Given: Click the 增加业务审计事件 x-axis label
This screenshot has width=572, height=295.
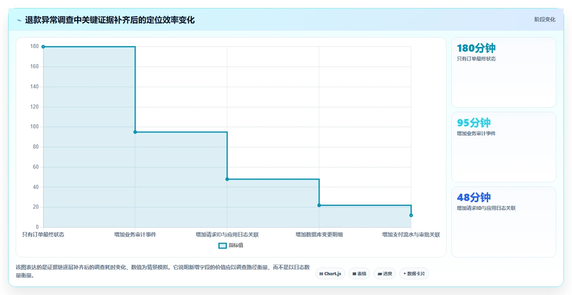Looking at the screenshot, I should [135, 234].
